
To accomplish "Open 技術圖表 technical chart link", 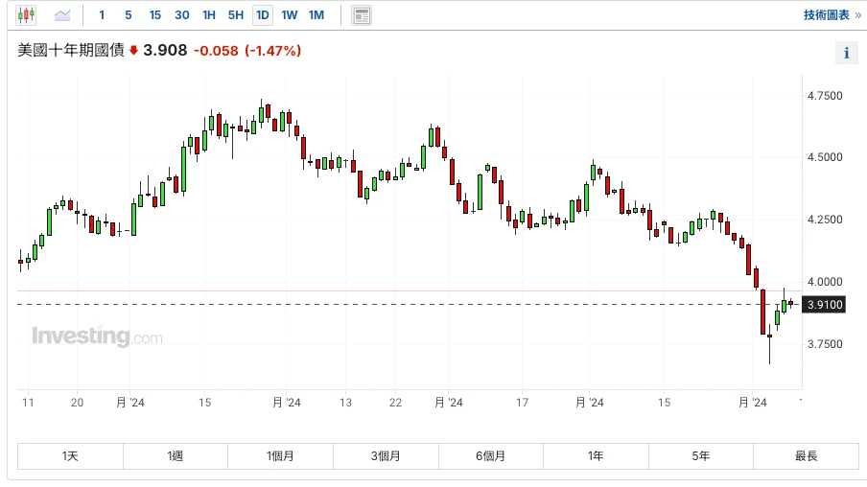I will 832,15.
